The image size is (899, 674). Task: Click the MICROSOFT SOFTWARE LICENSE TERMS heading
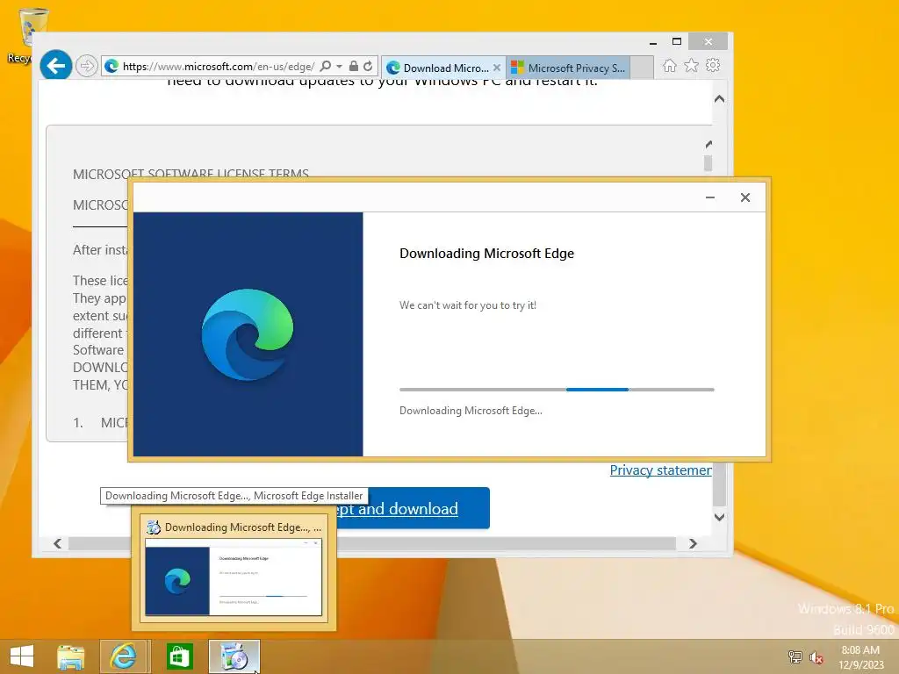tap(191, 174)
